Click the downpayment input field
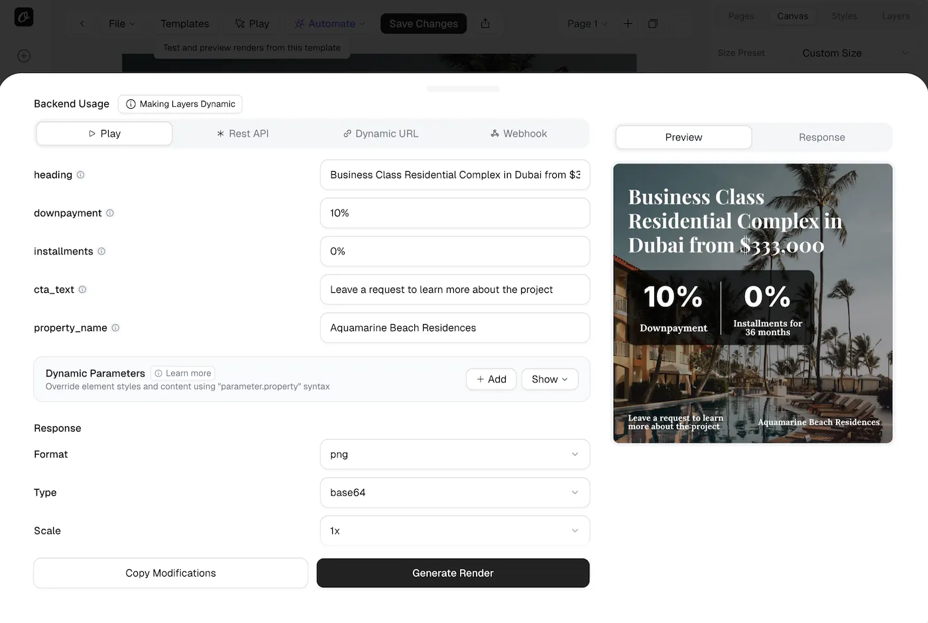Image resolution: width=928 pixels, height=623 pixels. pyautogui.click(x=455, y=213)
